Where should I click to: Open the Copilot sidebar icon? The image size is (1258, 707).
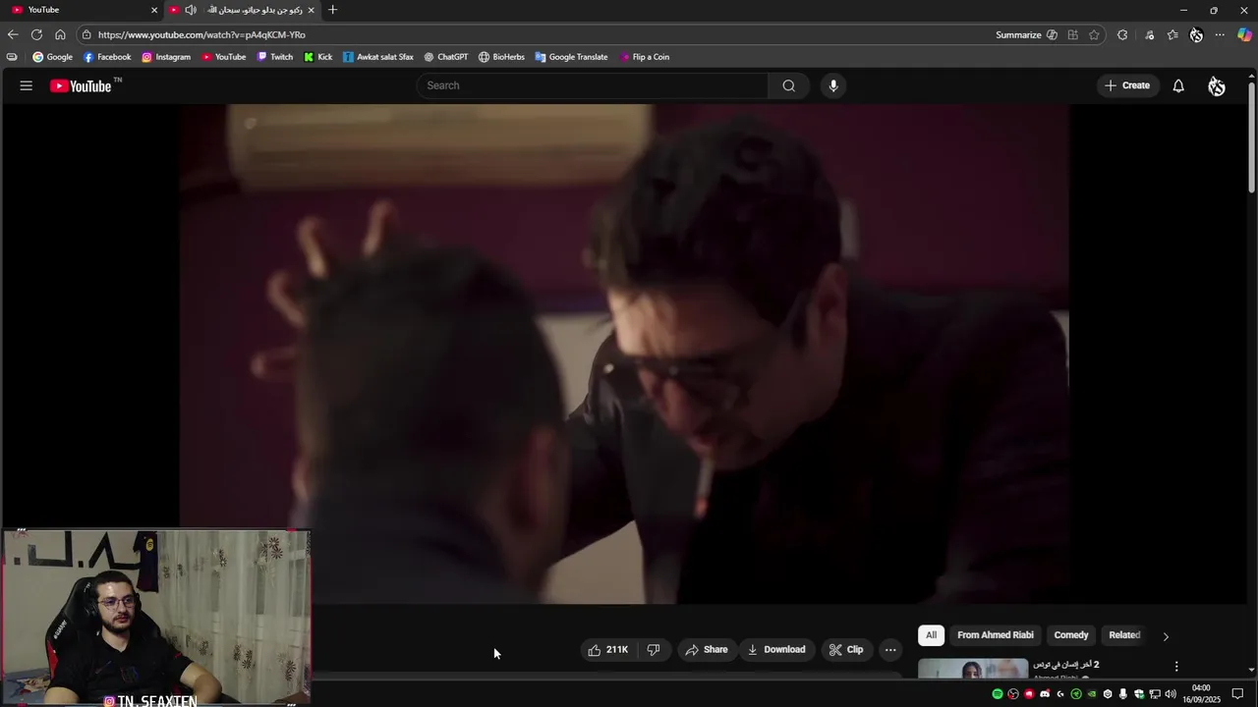(x=1244, y=35)
